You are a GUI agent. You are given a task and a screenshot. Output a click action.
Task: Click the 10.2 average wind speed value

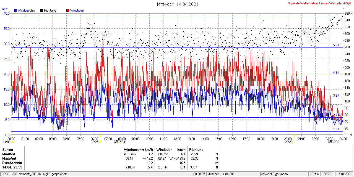150,163
